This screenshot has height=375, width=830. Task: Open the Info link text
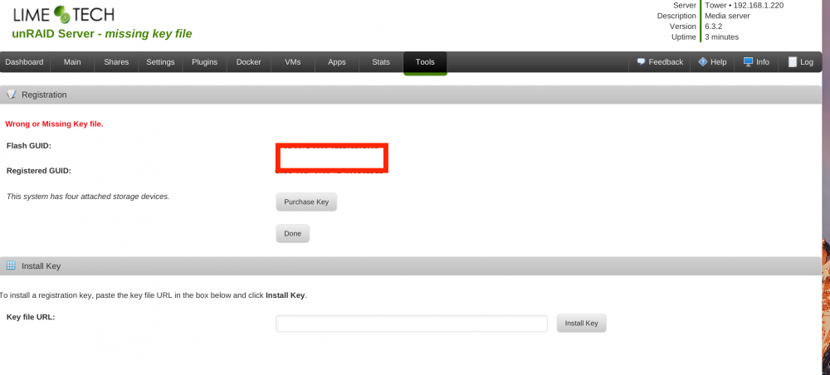[763, 62]
